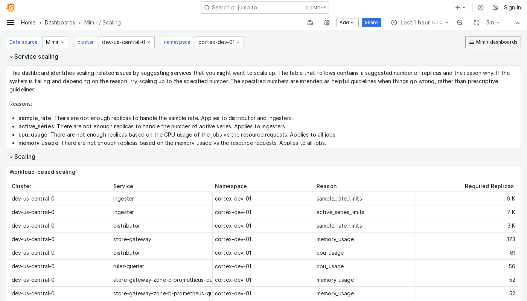The image size is (527, 301).
Task: Click the store-gateway service cell
Action: click(x=161, y=239)
